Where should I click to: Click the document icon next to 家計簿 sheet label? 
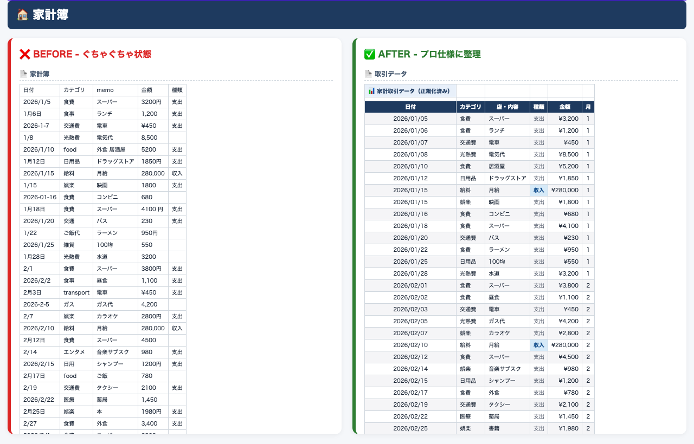[23, 74]
